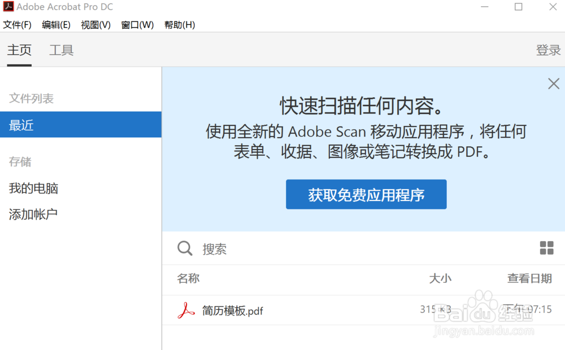Minimize the Acrobat window
The height and width of the screenshot is (350, 565).
[485, 7]
